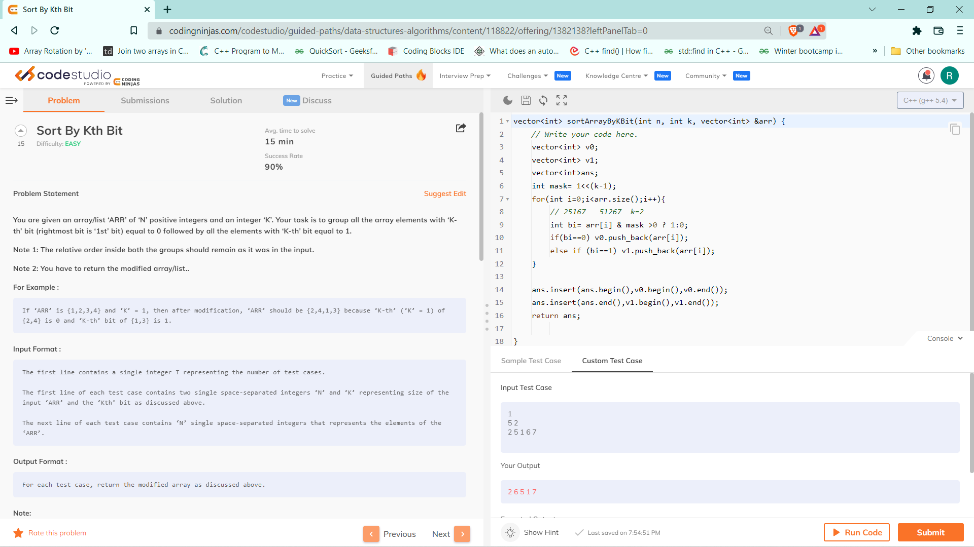Viewport: 974px width, 547px height.
Task: Fold the code on line 7
Action: pos(507,200)
